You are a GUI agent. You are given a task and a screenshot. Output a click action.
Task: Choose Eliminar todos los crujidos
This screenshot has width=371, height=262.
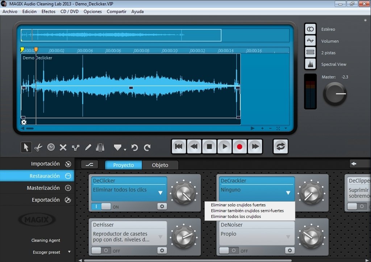pyautogui.click(x=236, y=216)
